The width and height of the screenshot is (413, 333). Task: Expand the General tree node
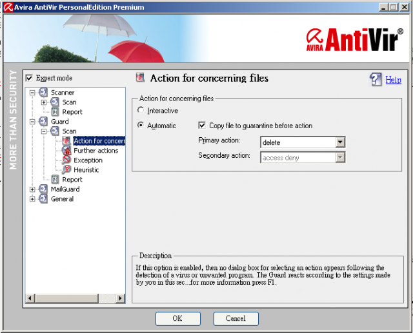click(x=32, y=199)
